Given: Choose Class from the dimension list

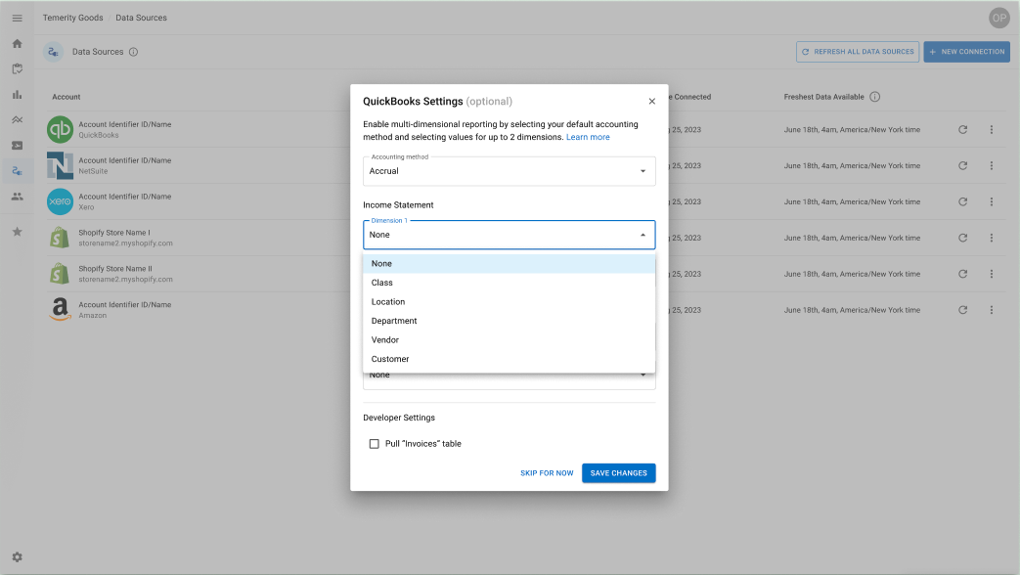Looking at the screenshot, I should [382, 283].
